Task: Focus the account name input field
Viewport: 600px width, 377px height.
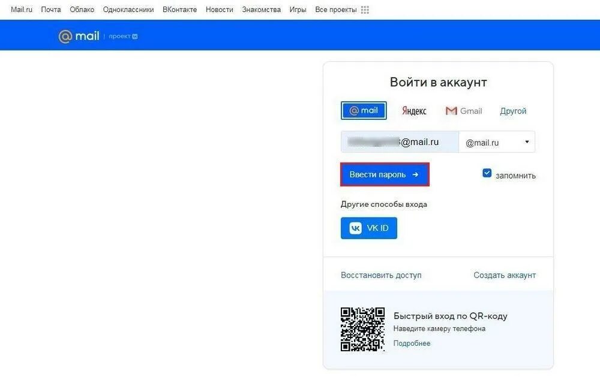Action: point(400,142)
